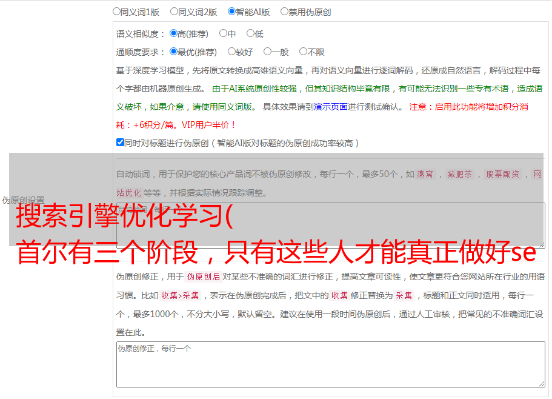Click the 站优化 example keyword tag
552x399 pixels.
[x=129, y=193]
